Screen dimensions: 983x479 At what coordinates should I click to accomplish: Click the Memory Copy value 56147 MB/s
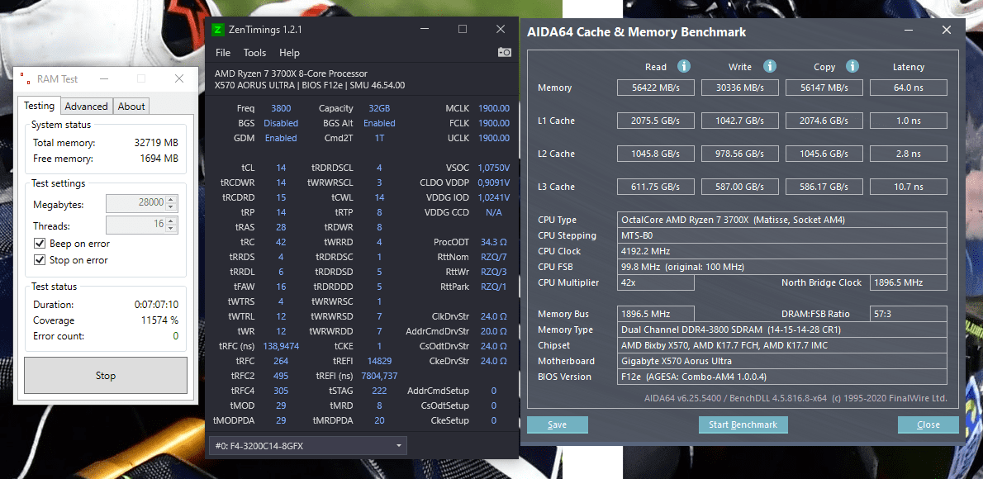(824, 88)
